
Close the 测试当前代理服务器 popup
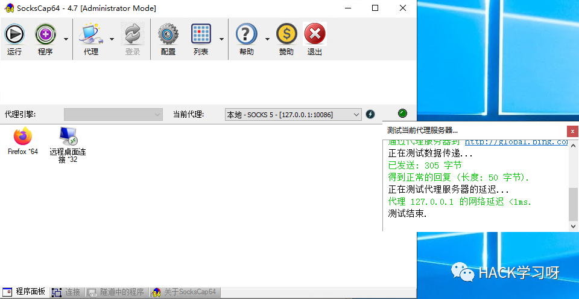click(572, 131)
